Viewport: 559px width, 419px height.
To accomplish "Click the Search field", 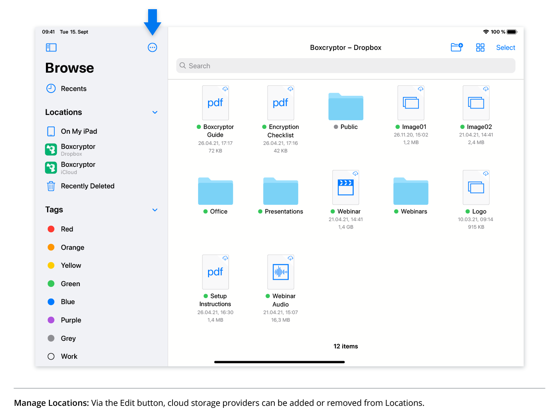I will [x=346, y=66].
